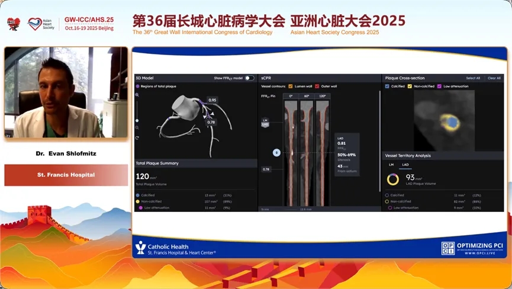Reset 3D model rotation with refresh icon
Image resolution: width=512 pixels, height=289 pixels.
(x=137, y=138)
